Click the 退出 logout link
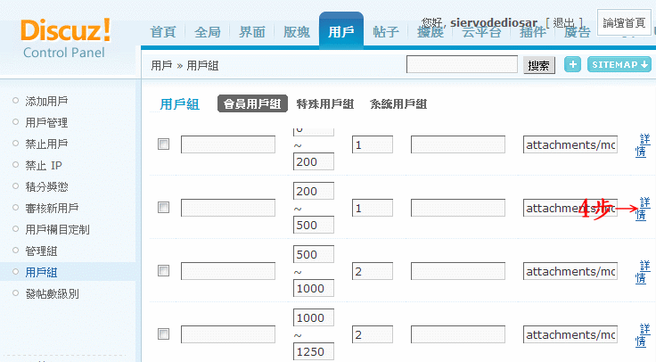 (x=563, y=22)
